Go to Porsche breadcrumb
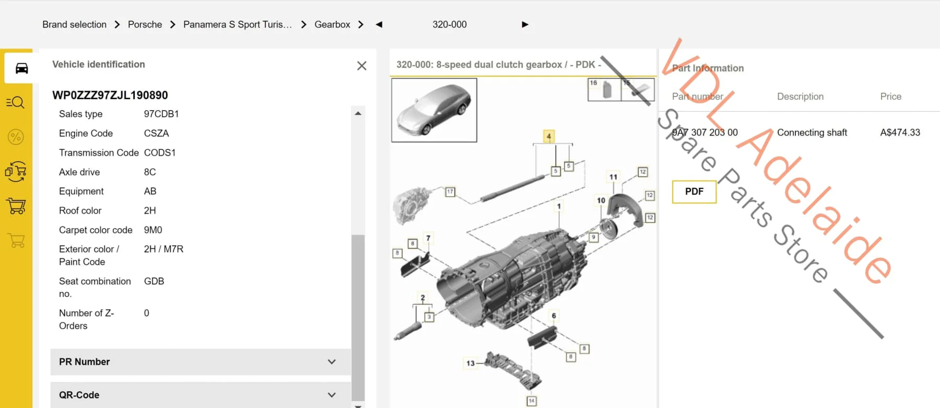Image resolution: width=940 pixels, height=408 pixels. (x=145, y=25)
